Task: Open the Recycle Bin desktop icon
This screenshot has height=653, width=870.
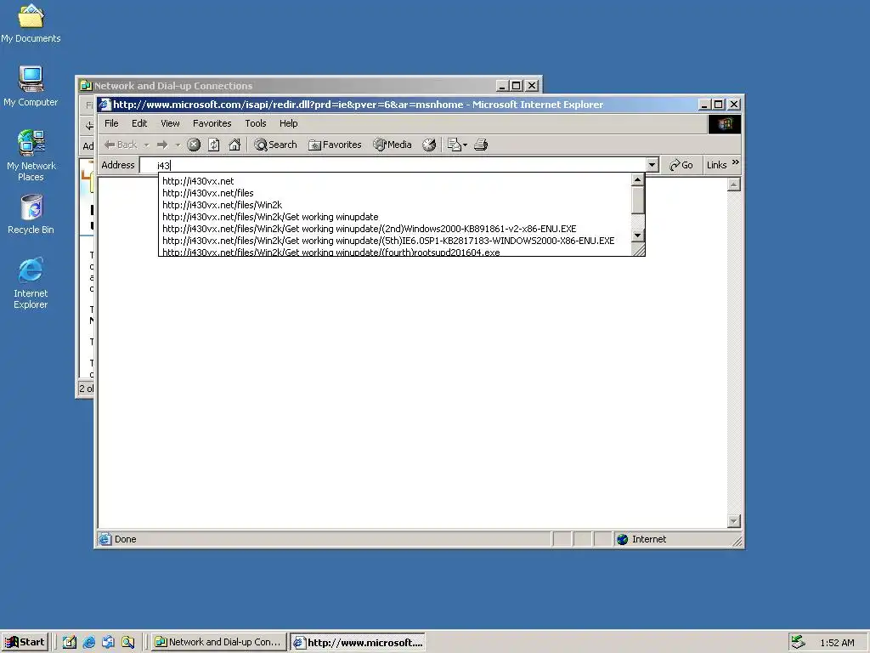Action: (x=31, y=214)
